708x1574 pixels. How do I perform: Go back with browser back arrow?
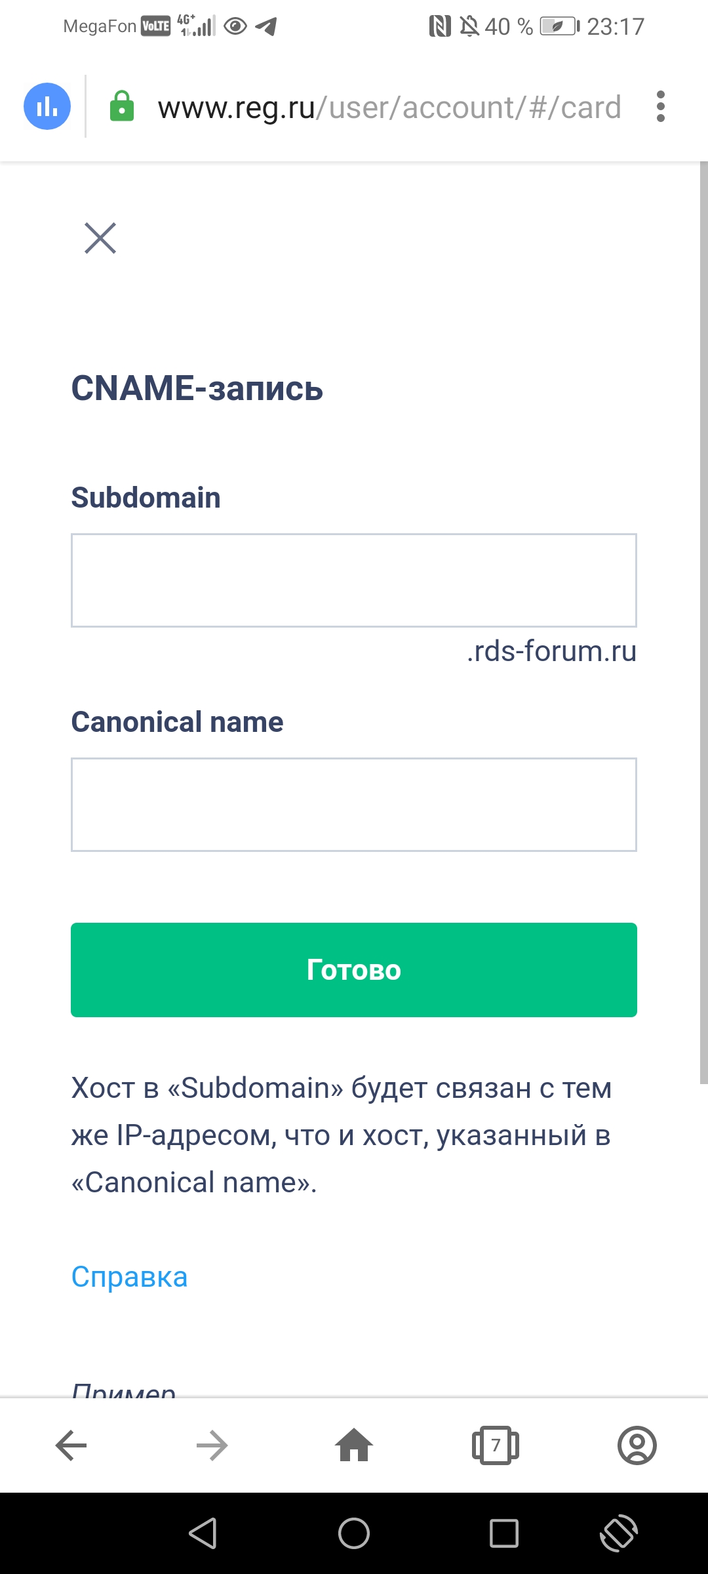point(71,1445)
